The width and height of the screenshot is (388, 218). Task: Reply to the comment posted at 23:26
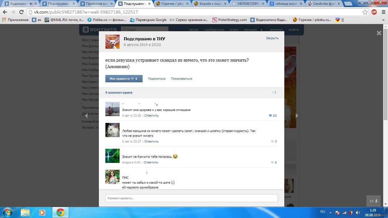pos(151,116)
